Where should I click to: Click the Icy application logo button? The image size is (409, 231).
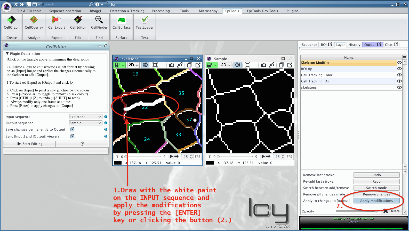7,7
